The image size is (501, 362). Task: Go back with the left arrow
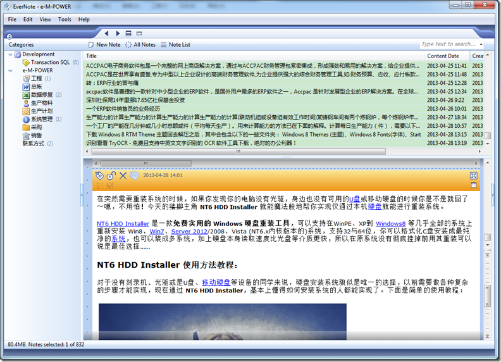click(x=106, y=34)
